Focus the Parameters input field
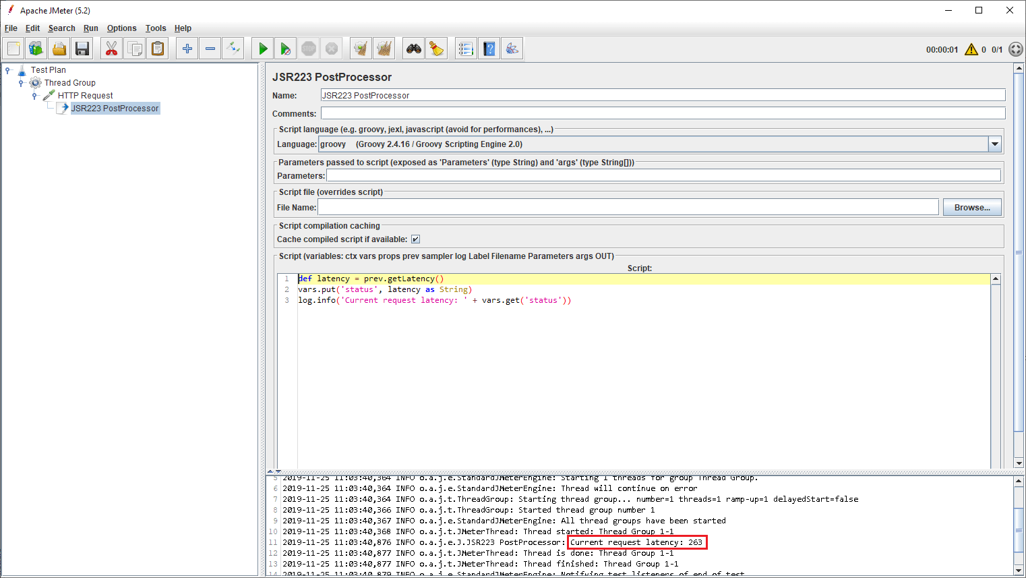 coord(663,175)
